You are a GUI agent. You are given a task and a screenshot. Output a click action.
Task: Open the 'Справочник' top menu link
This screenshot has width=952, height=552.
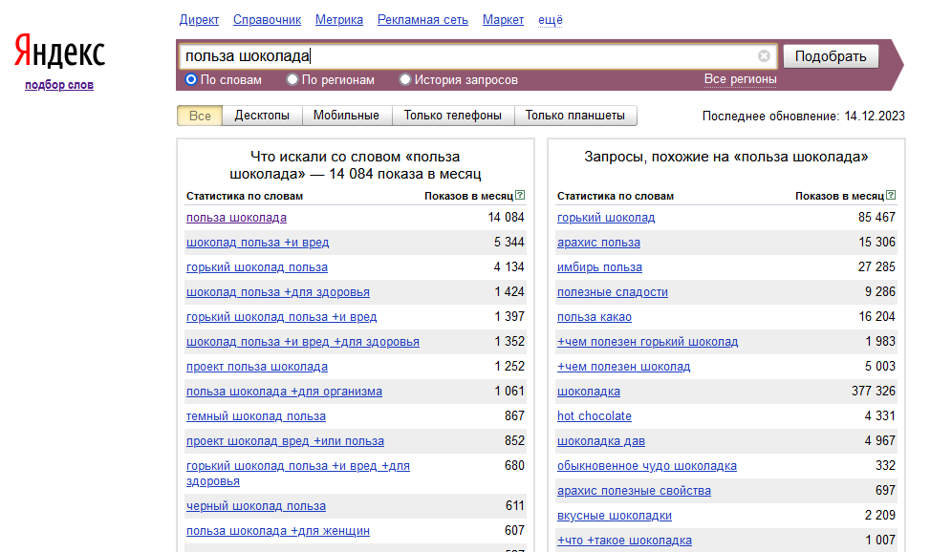[x=267, y=20]
